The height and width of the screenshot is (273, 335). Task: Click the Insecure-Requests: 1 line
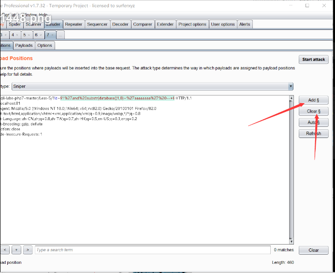(x=21, y=134)
